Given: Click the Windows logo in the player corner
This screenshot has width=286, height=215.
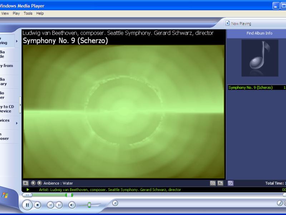Looking at the screenshot, I should (x=5, y=195).
